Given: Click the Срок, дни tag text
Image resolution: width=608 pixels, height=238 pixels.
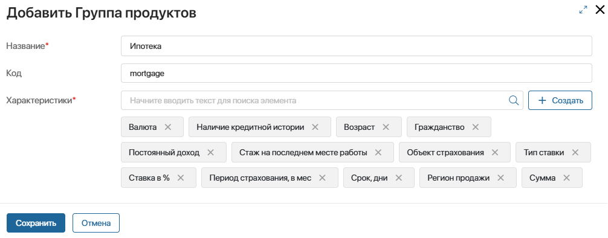Looking at the screenshot, I should [369, 178].
